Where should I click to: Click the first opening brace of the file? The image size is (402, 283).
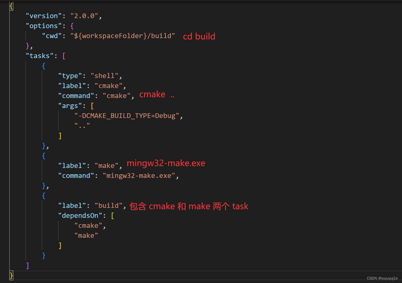(x=11, y=6)
